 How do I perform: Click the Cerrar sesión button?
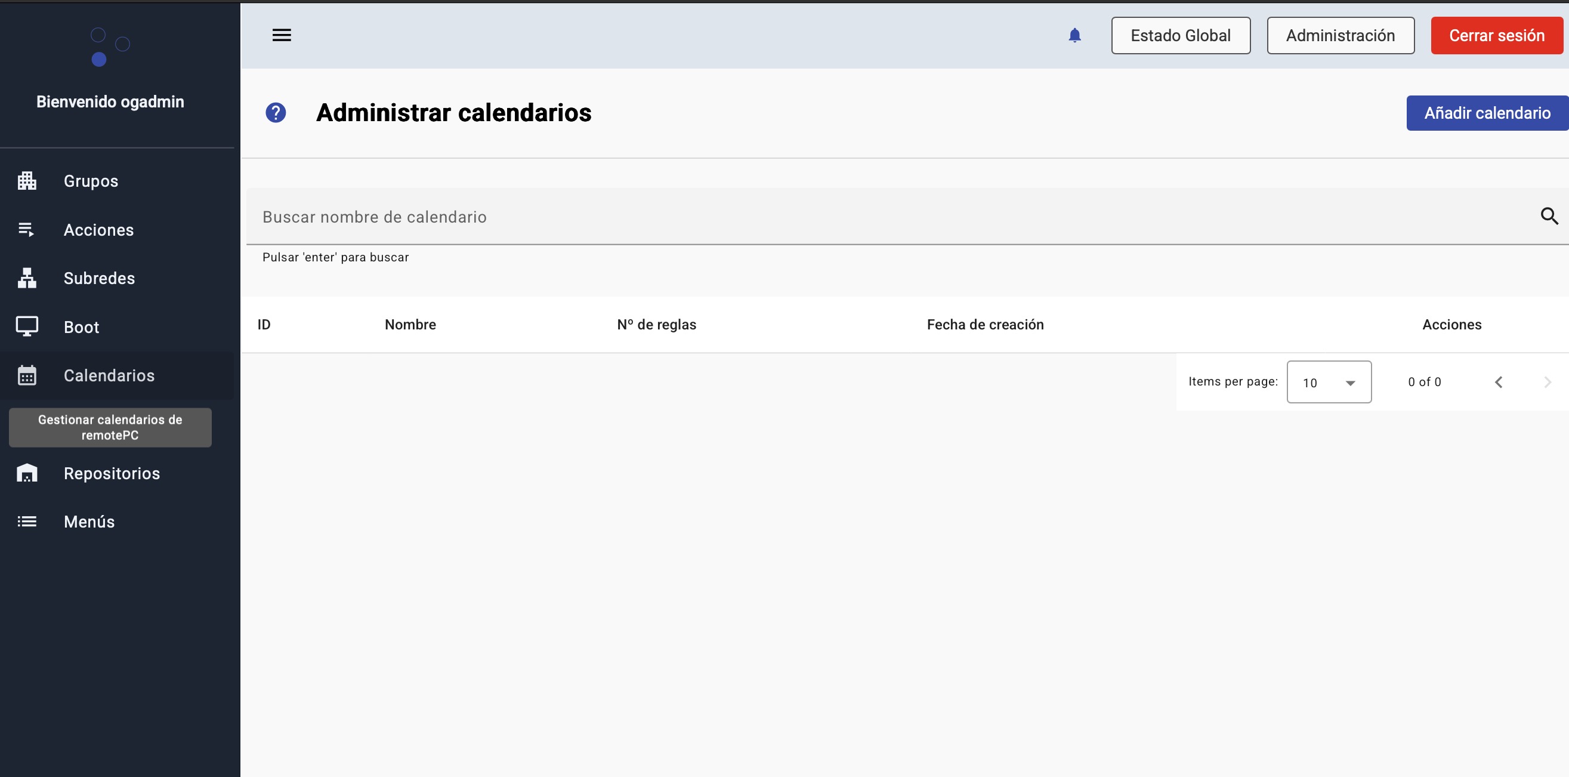(1497, 35)
